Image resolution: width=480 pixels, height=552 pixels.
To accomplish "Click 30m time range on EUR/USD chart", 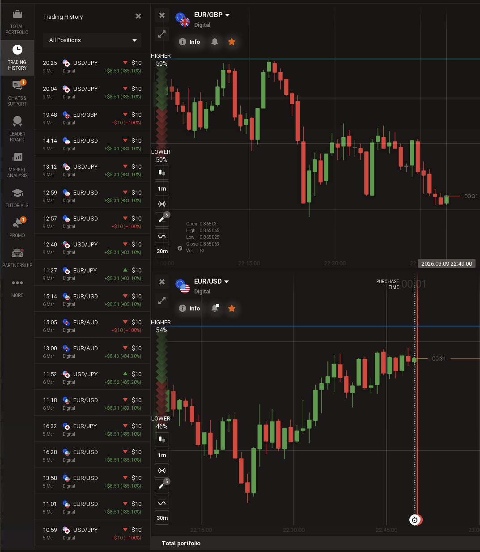I will click(162, 518).
